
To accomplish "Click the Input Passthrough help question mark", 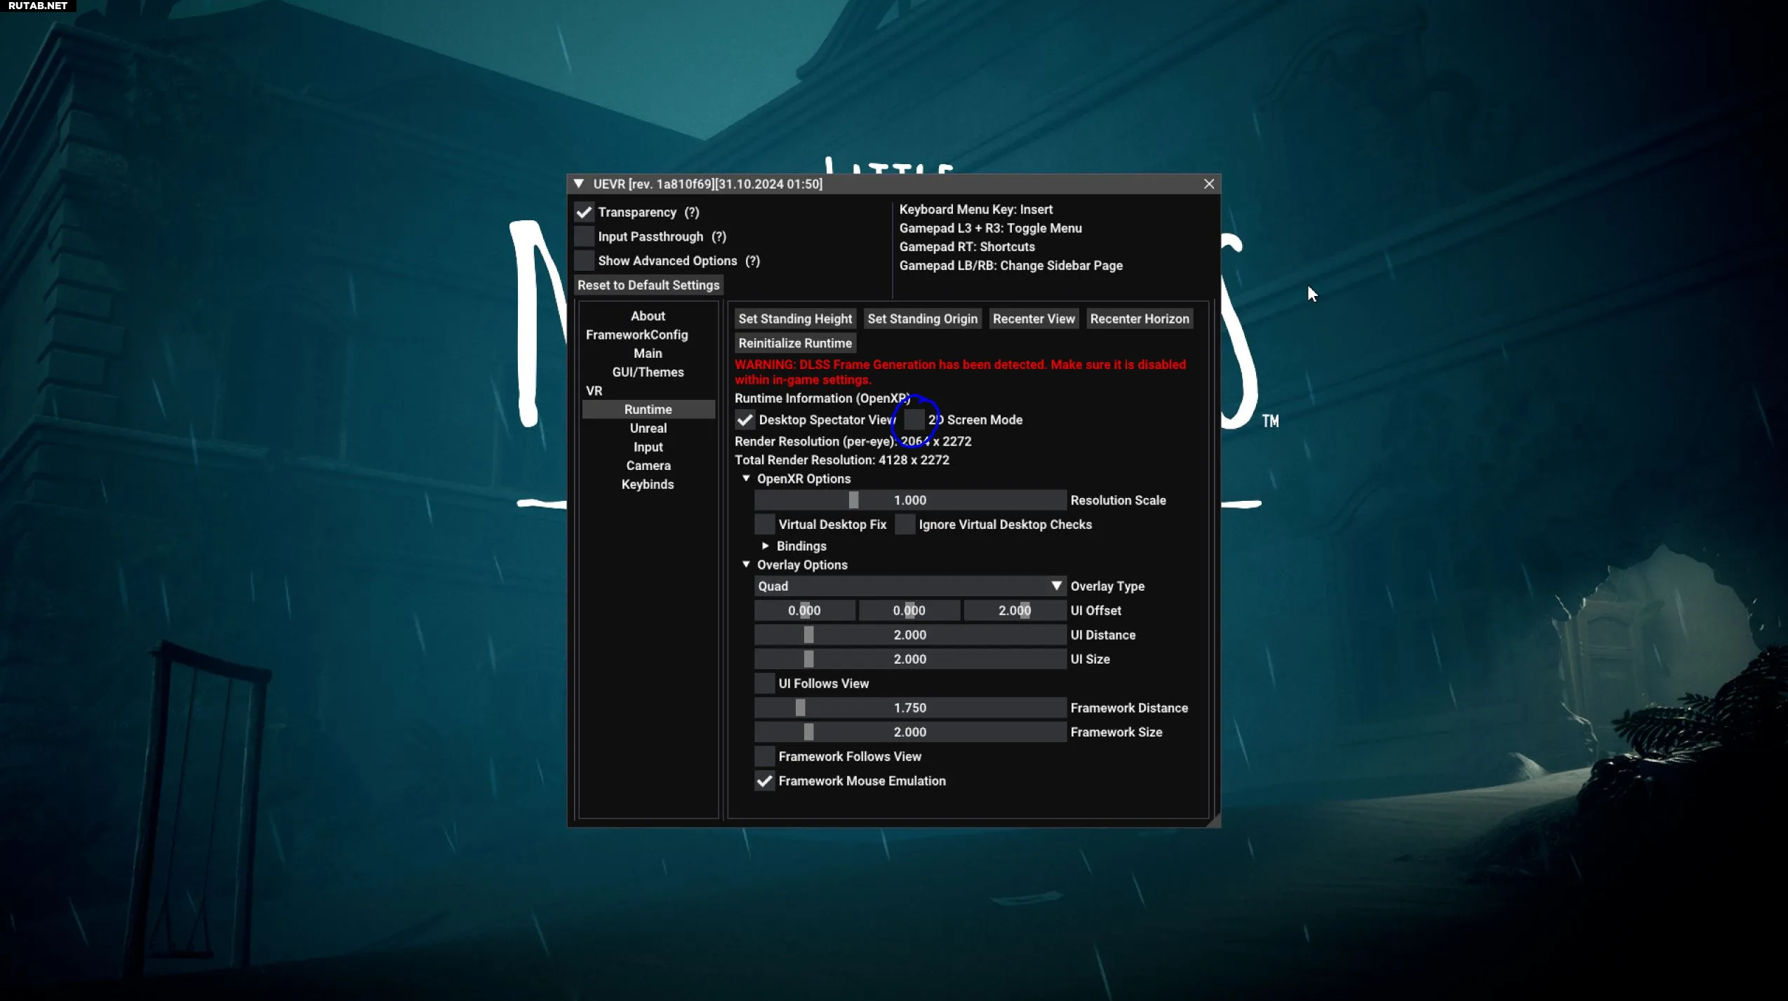I will (x=719, y=237).
